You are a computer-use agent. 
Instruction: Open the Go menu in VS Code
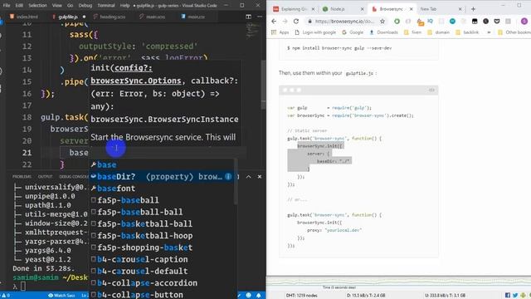[x=70, y=6]
